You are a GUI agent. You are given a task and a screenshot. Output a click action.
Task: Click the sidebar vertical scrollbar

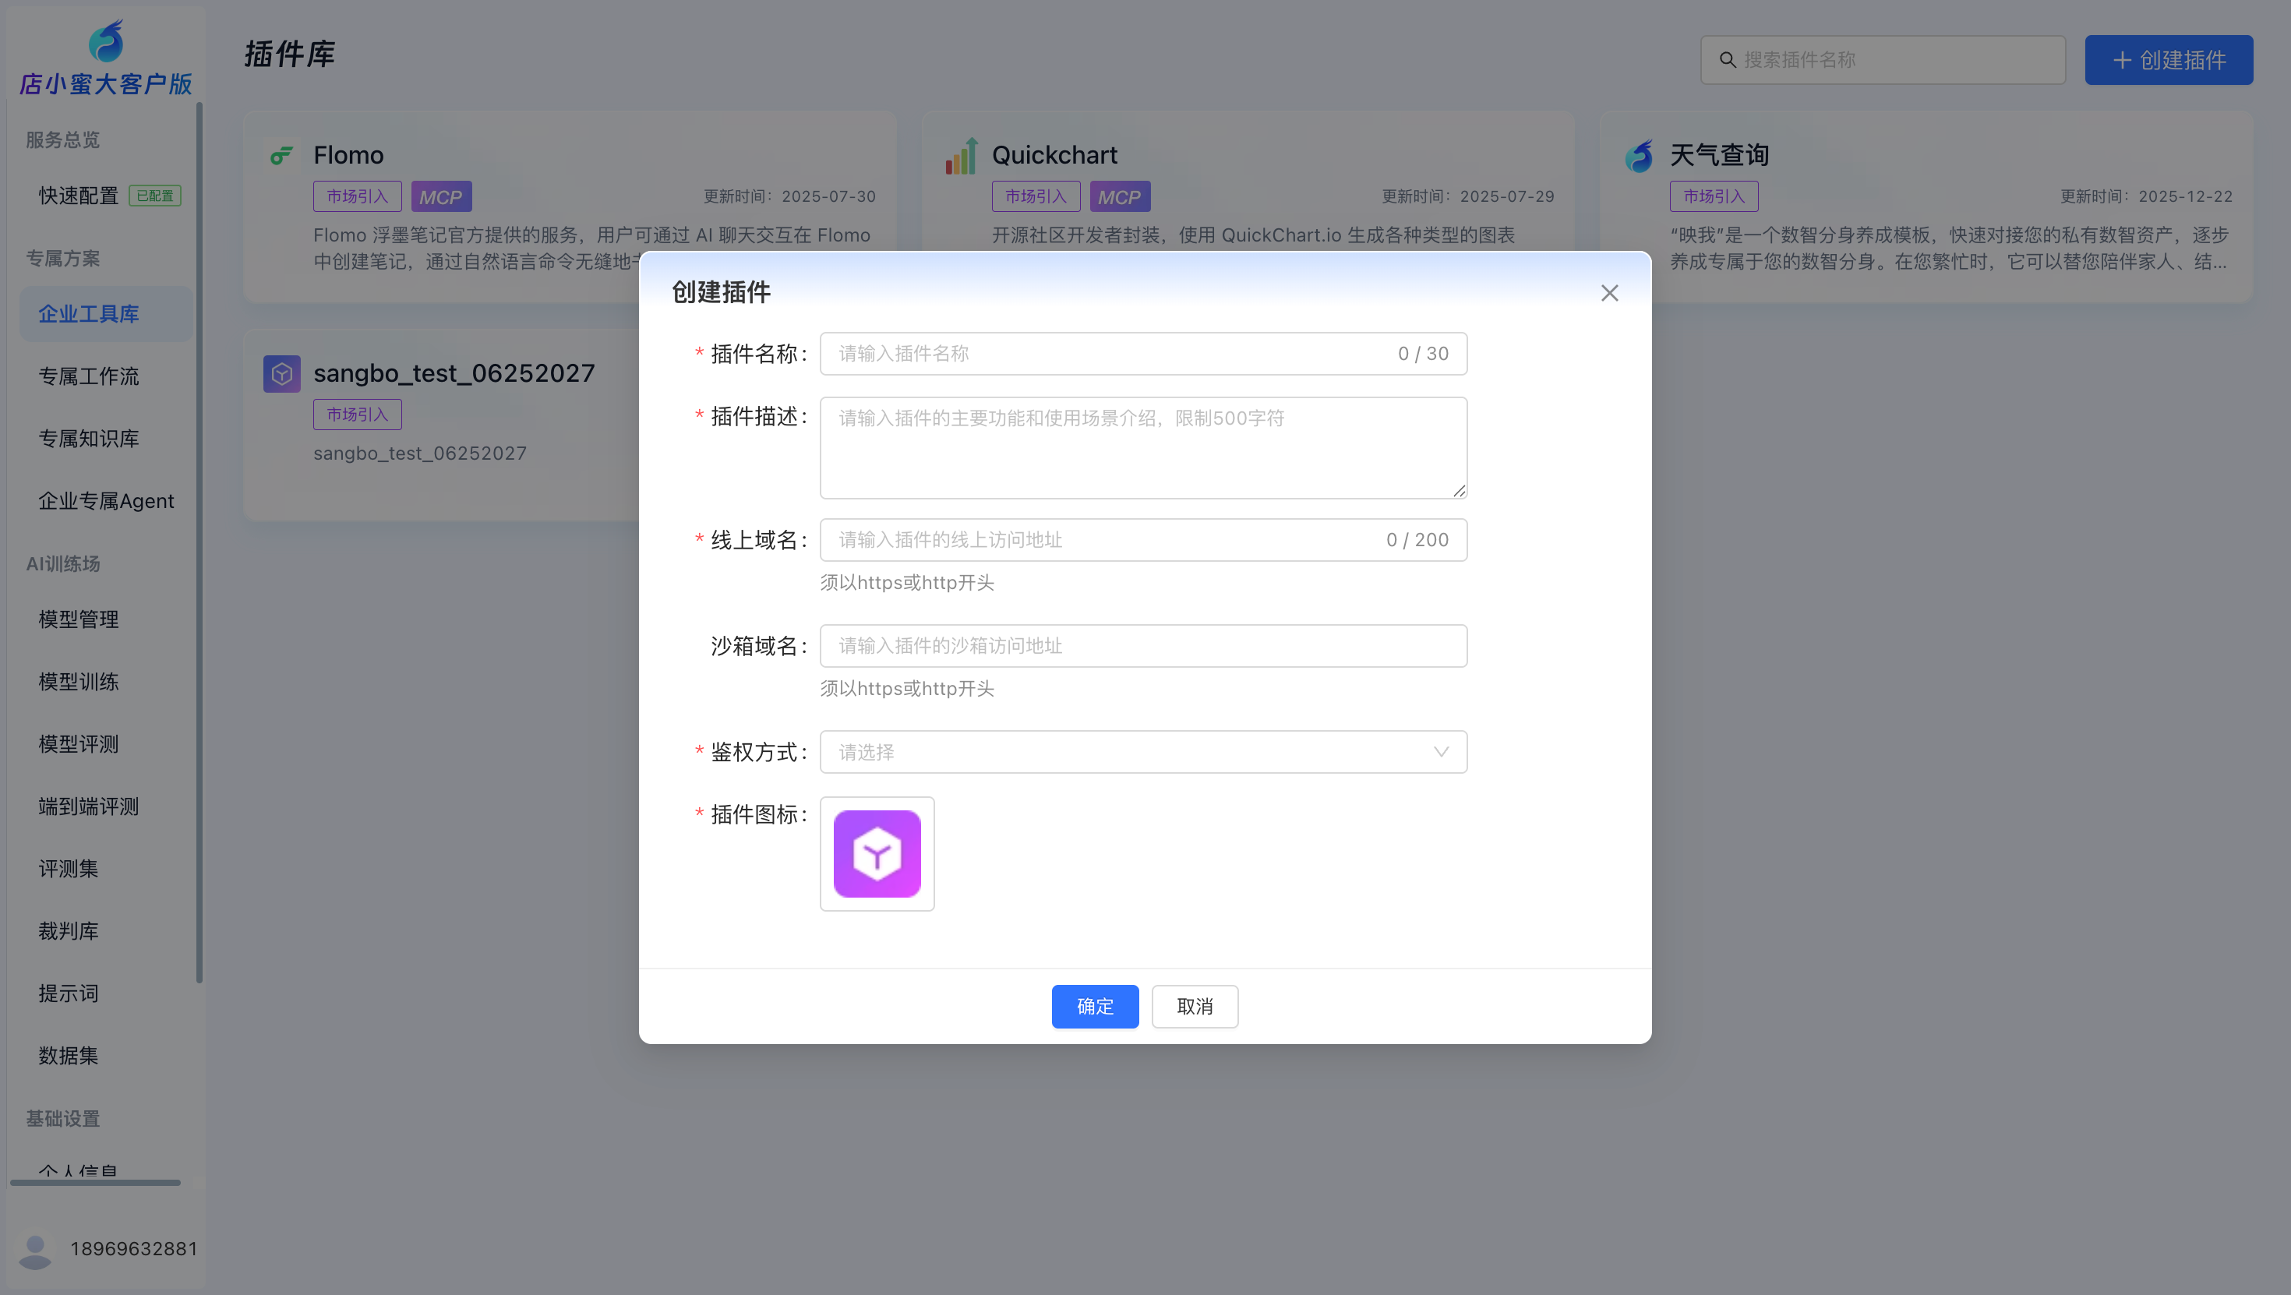click(199, 542)
